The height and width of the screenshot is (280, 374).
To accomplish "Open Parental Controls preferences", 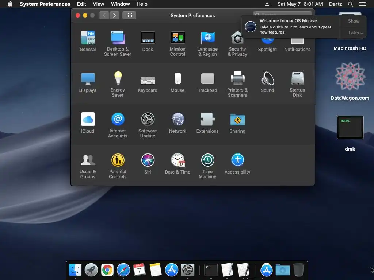I will 118,166.
